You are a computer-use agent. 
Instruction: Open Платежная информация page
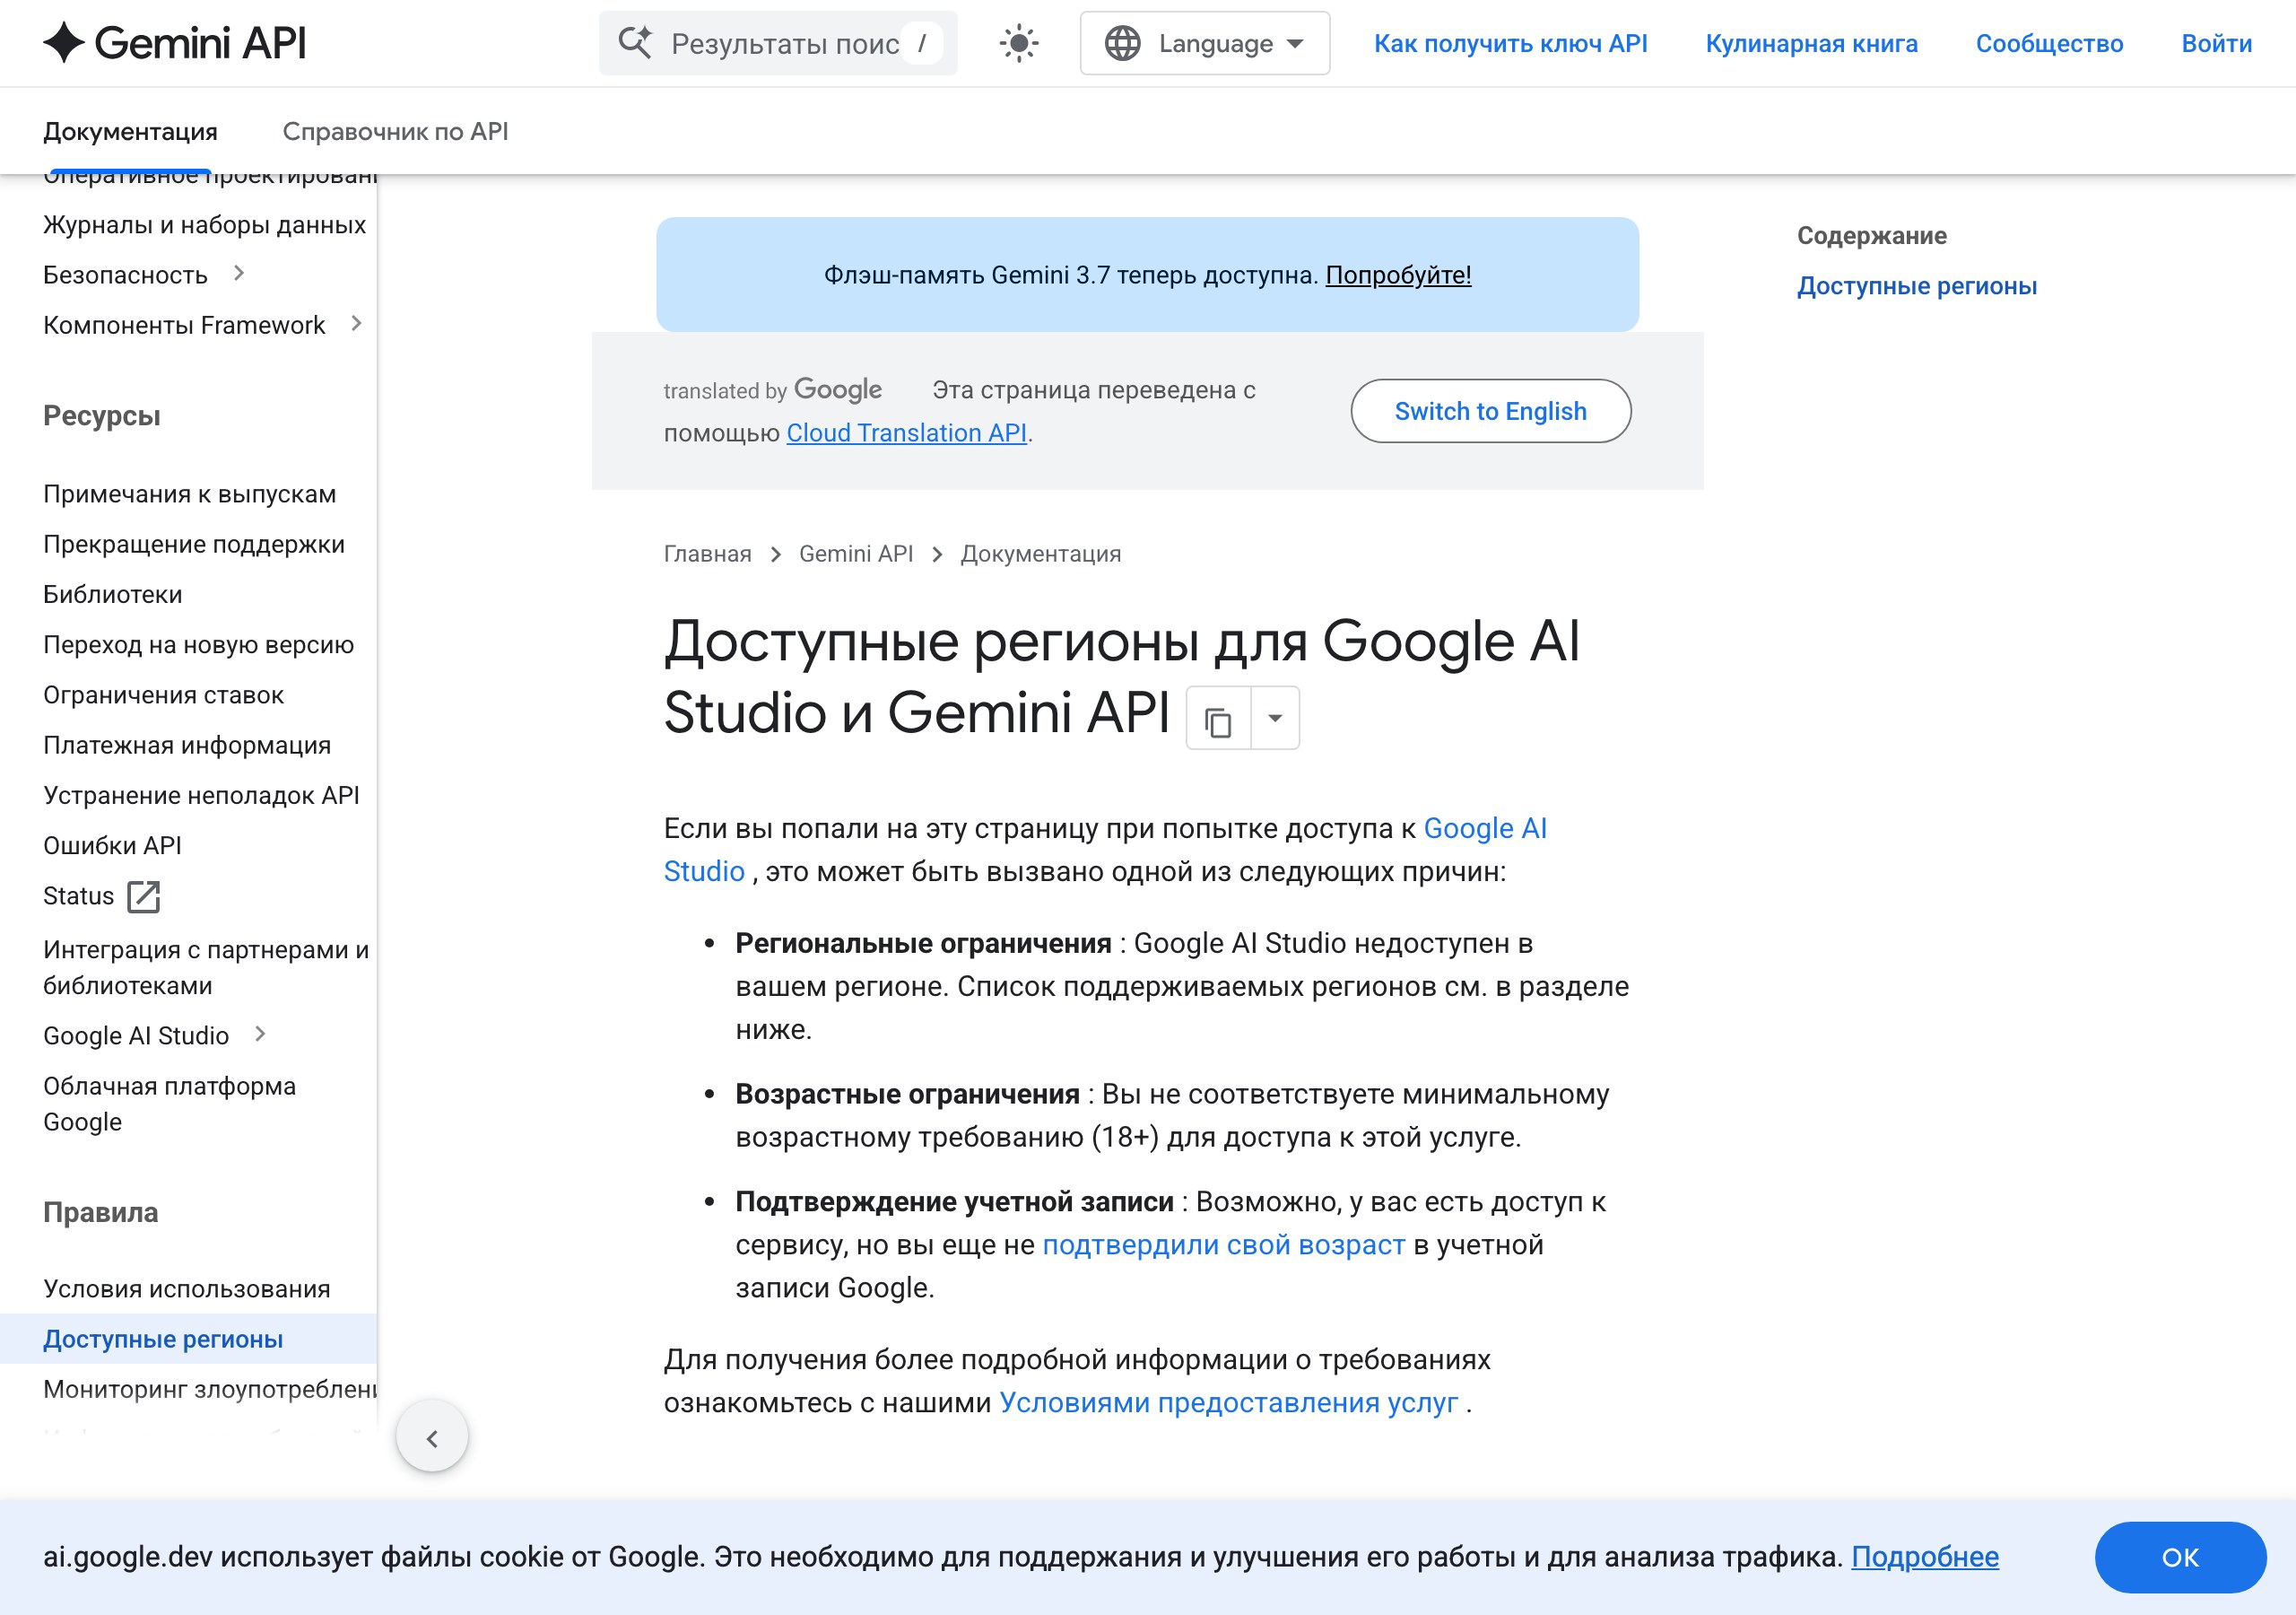pos(187,746)
